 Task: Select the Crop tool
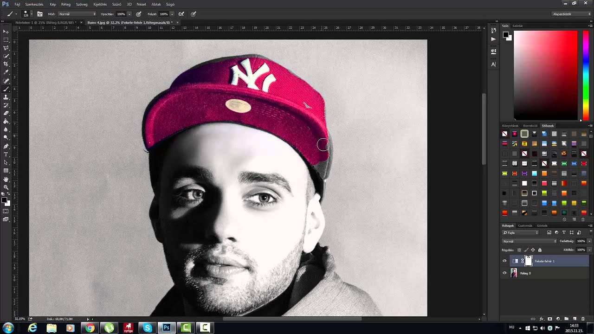click(6, 64)
